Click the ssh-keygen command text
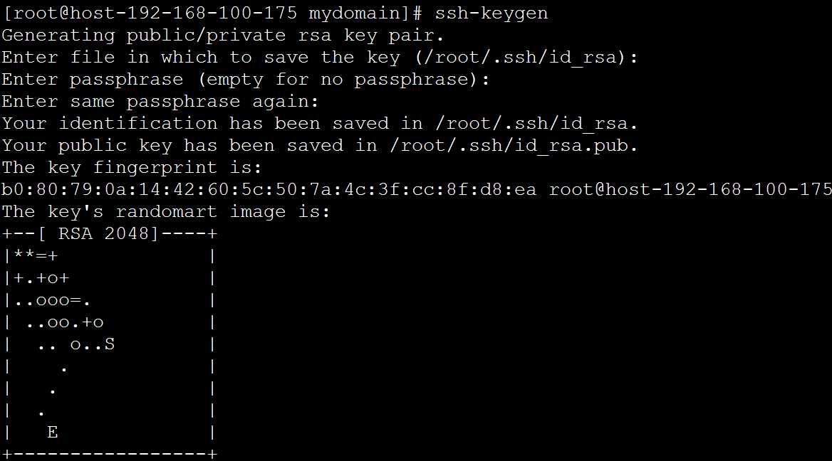 tap(492, 14)
